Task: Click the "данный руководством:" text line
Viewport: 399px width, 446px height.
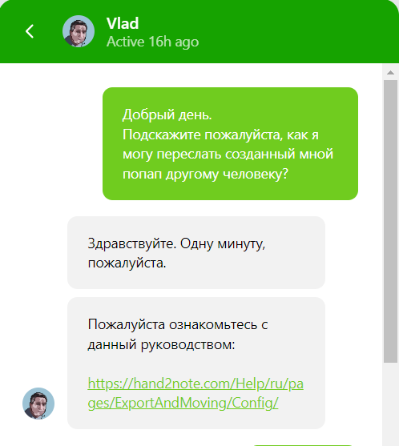Action: coord(161,345)
